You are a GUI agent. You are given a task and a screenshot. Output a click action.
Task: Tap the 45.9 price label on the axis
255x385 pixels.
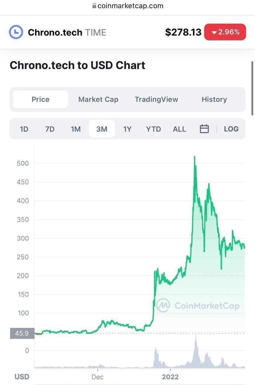pos(22,333)
